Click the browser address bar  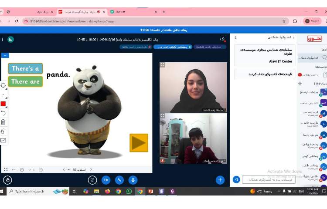[155, 21]
